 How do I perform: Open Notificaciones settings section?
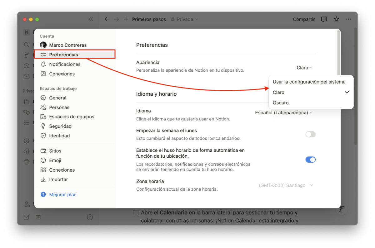tap(65, 64)
